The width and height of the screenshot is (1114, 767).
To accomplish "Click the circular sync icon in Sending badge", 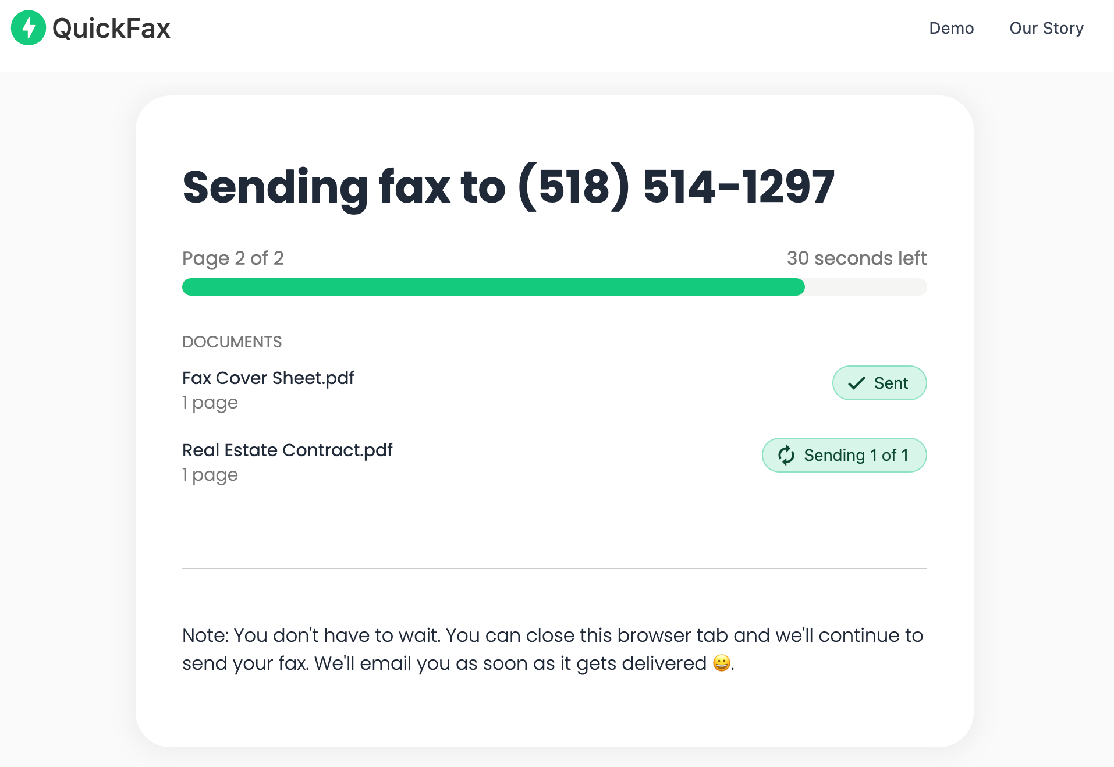I will click(787, 455).
